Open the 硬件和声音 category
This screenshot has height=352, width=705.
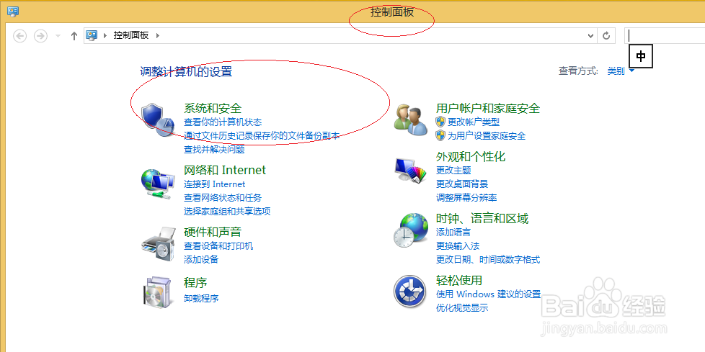pyautogui.click(x=213, y=232)
